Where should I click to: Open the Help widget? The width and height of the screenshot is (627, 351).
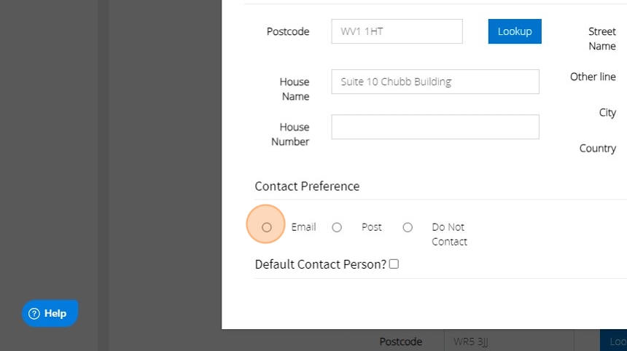click(x=50, y=314)
